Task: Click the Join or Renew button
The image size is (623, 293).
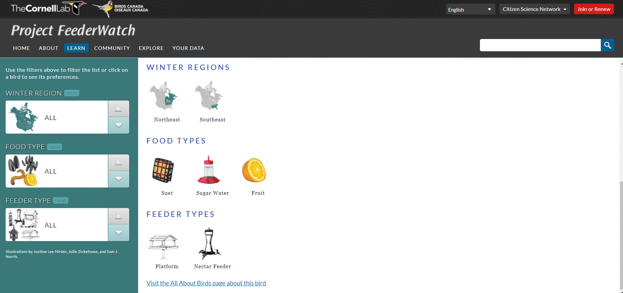Action: (x=594, y=9)
